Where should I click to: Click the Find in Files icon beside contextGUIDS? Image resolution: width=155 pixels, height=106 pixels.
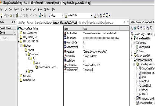click(66, 16)
